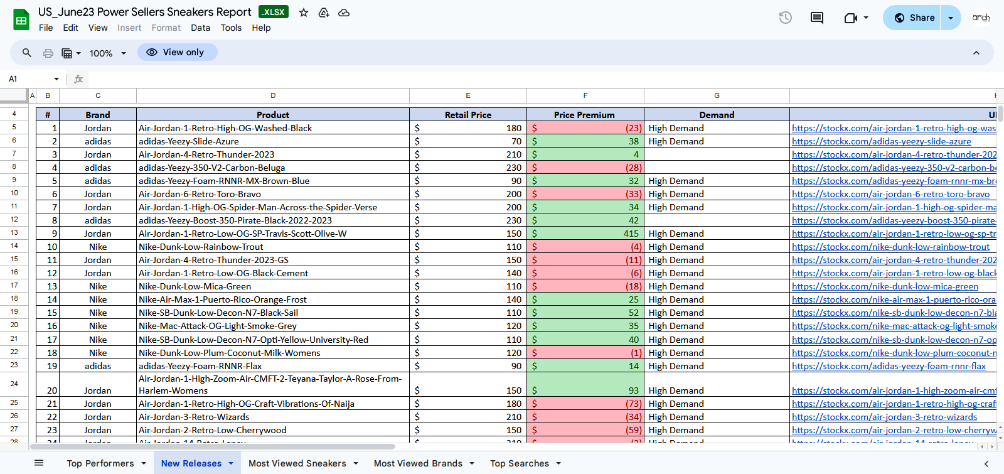Expand the zoom level 100% dropdown

click(x=108, y=53)
